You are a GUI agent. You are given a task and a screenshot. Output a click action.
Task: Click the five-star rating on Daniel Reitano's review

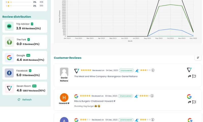[x=86, y=70]
